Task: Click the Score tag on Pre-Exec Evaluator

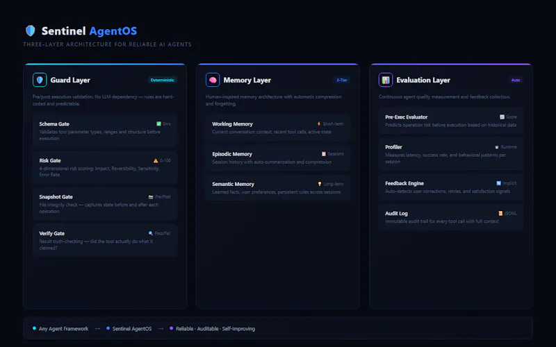Action: click(512, 117)
